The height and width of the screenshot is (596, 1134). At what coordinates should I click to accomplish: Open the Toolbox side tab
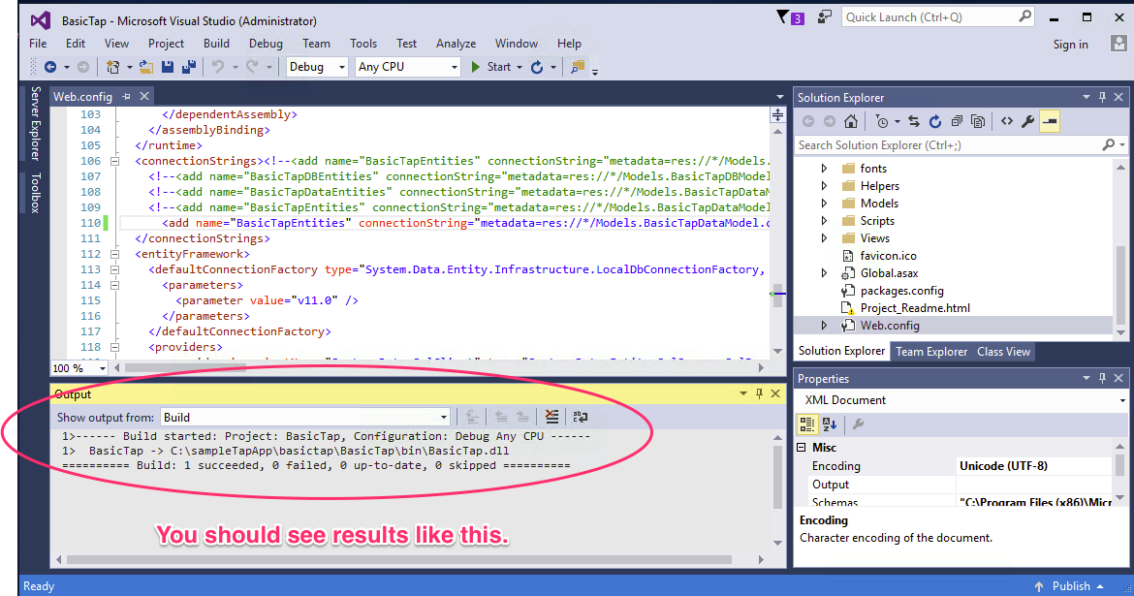35,193
